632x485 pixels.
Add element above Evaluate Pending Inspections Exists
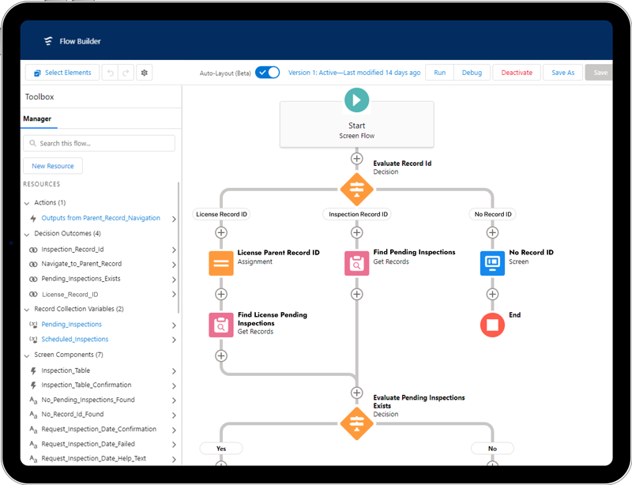357,393
